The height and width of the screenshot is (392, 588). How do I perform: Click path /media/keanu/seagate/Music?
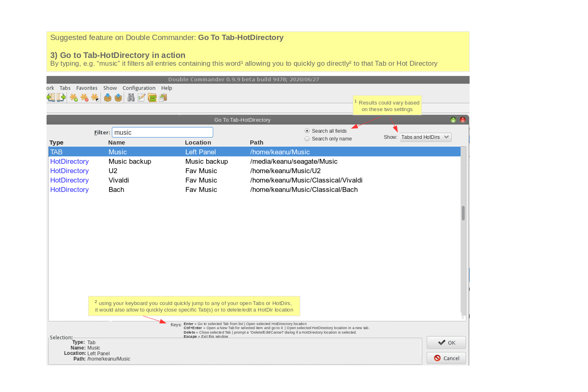click(294, 161)
